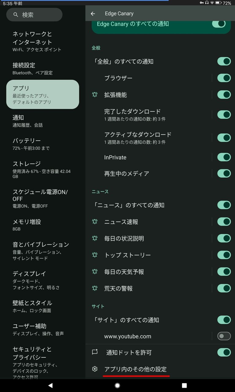Tap the Android back triangle button
Image resolution: width=235 pixels, height=392 pixels.
pos(50,385)
